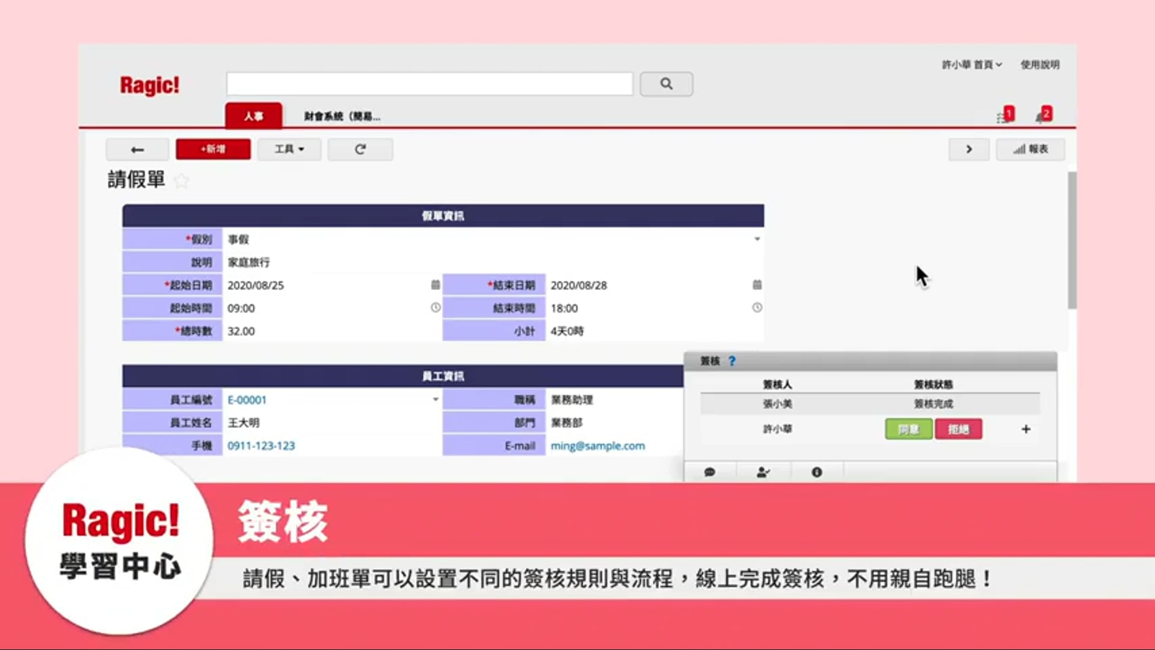Click the 結束時間 value 18:00
The width and height of the screenshot is (1155, 650).
(x=564, y=308)
